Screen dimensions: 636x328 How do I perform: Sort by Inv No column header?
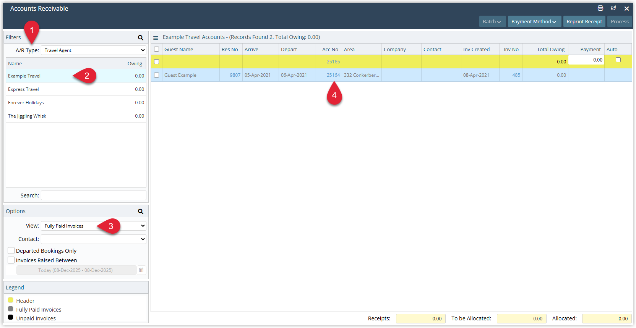tap(511, 49)
